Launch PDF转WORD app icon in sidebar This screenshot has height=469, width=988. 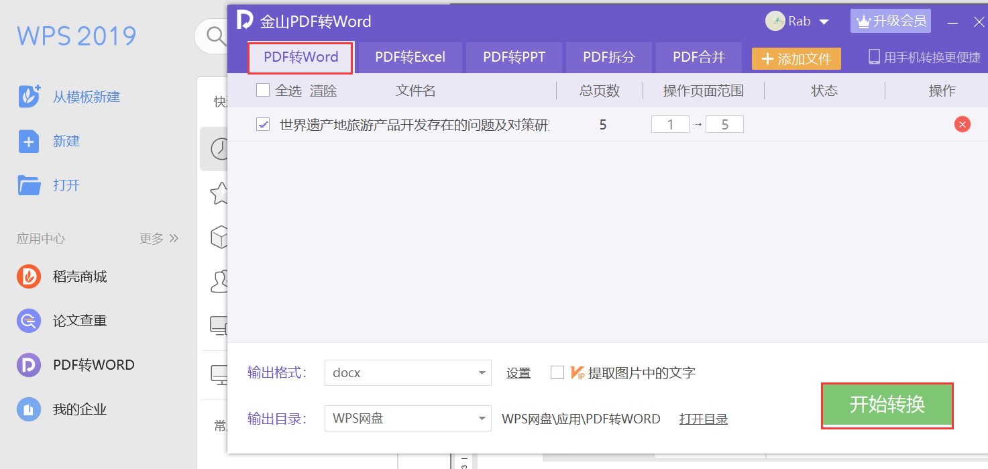click(x=29, y=365)
